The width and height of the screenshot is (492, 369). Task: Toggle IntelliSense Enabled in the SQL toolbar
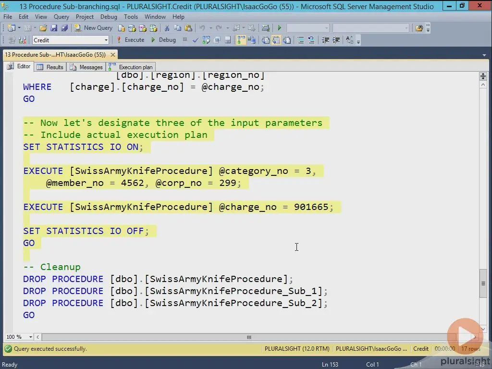pos(228,40)
